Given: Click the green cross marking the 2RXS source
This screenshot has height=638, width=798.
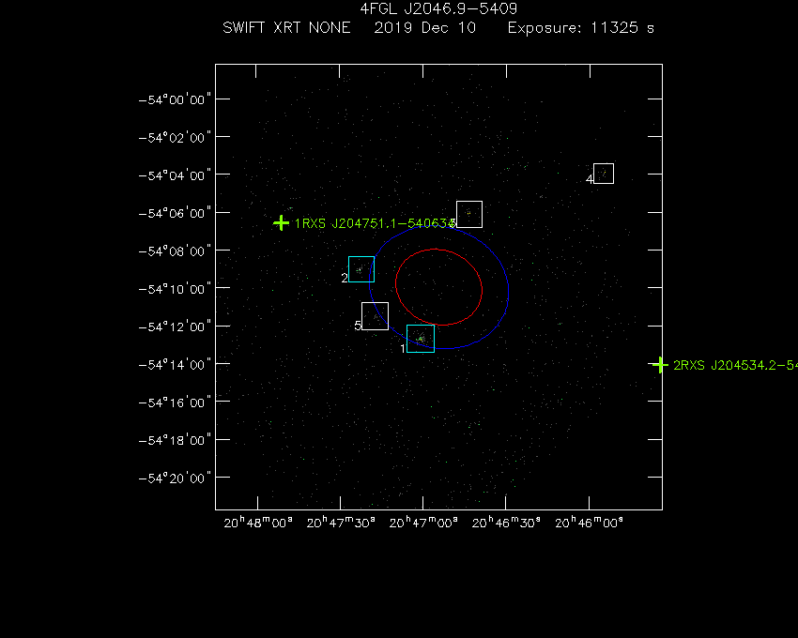Looking at the screenshot, I should click(660, 365).
